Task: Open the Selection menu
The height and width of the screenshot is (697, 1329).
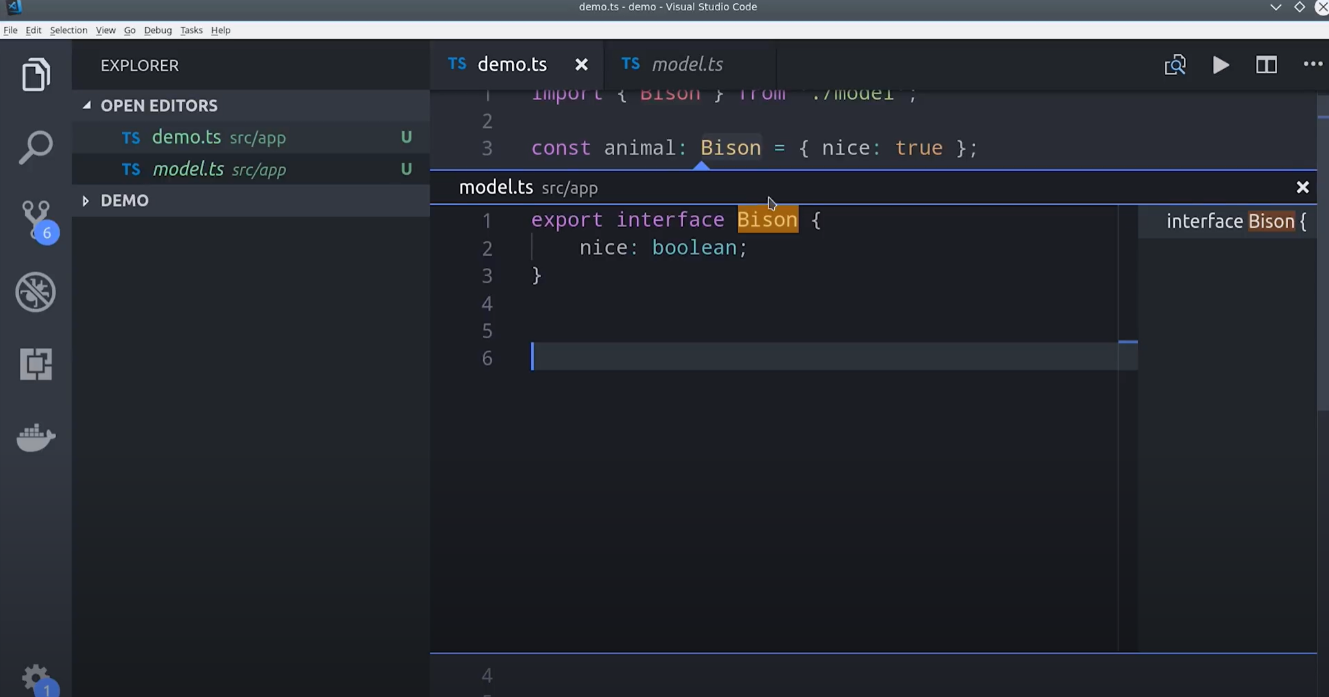Action: (68, 30)
